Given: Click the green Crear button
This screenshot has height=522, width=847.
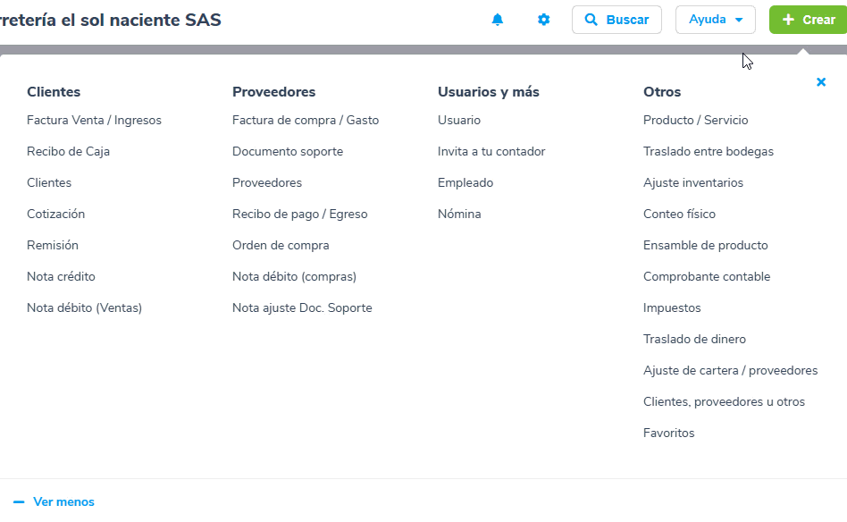Looking at the screenshot, I should 809,20.
